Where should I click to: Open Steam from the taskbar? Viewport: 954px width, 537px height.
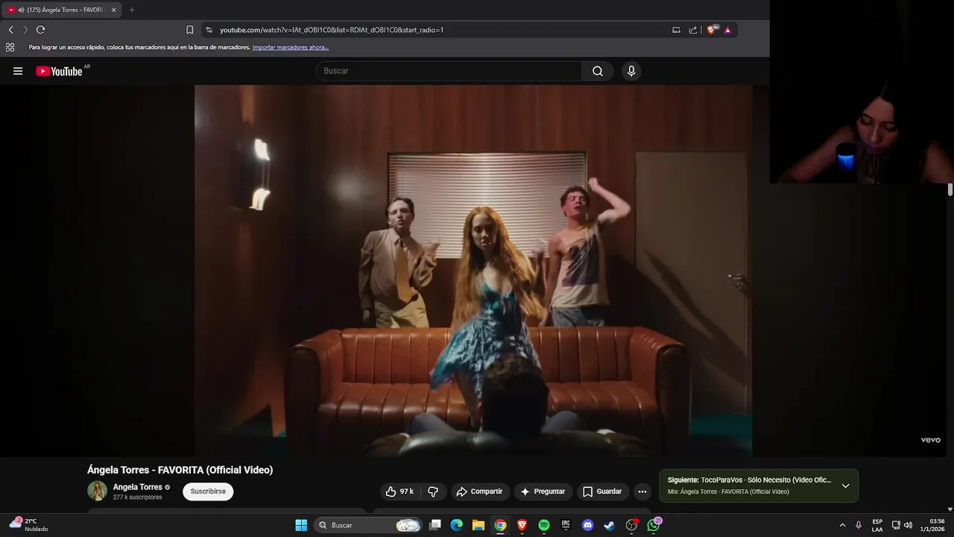pyautogui.click(x=610, y=525)
